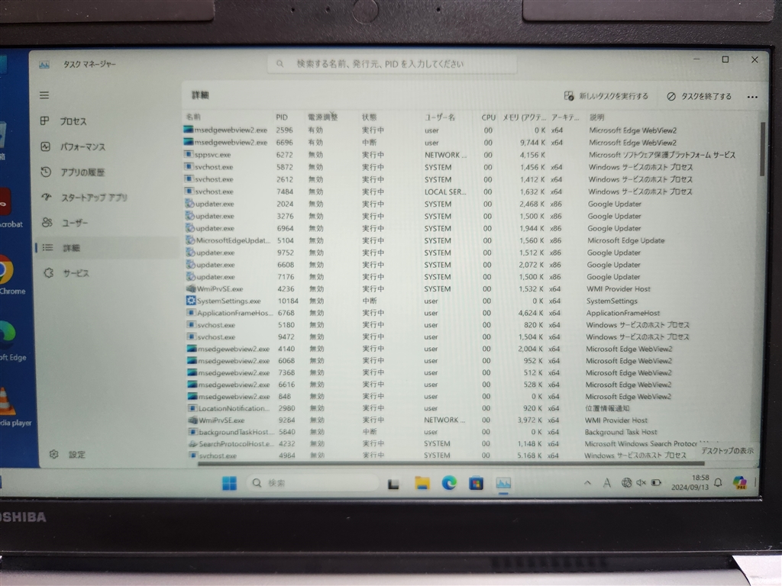Sort by the メモリ column header
Viewport: 782px width, 586px height.
click(524, 117)
